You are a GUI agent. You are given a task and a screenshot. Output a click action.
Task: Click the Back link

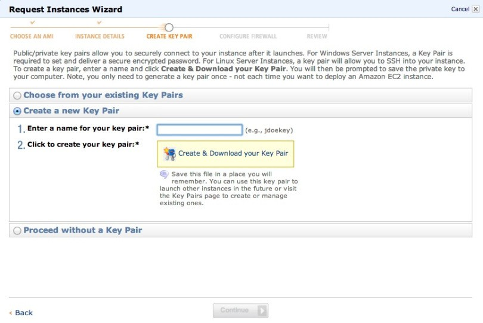tap(24, 313)
